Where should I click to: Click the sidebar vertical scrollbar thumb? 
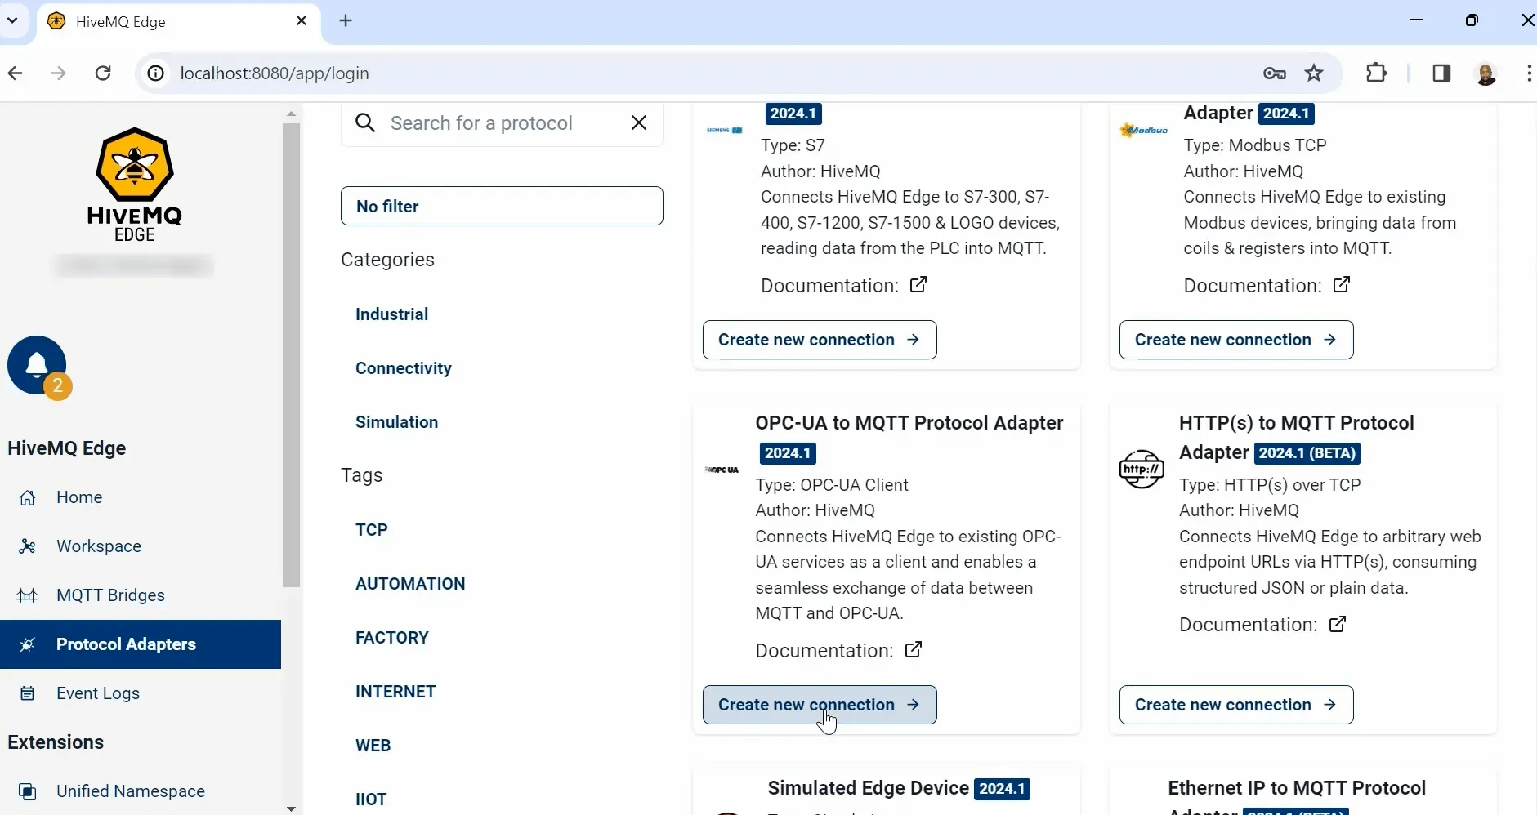pos(292,355)
